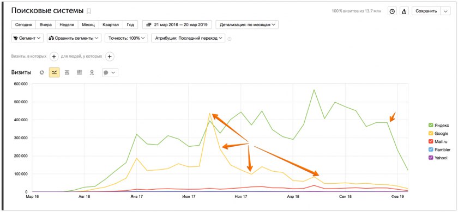Click the 600 000 axis label
458x212 pixels.
pyautogui.click(x=21, y=84)
